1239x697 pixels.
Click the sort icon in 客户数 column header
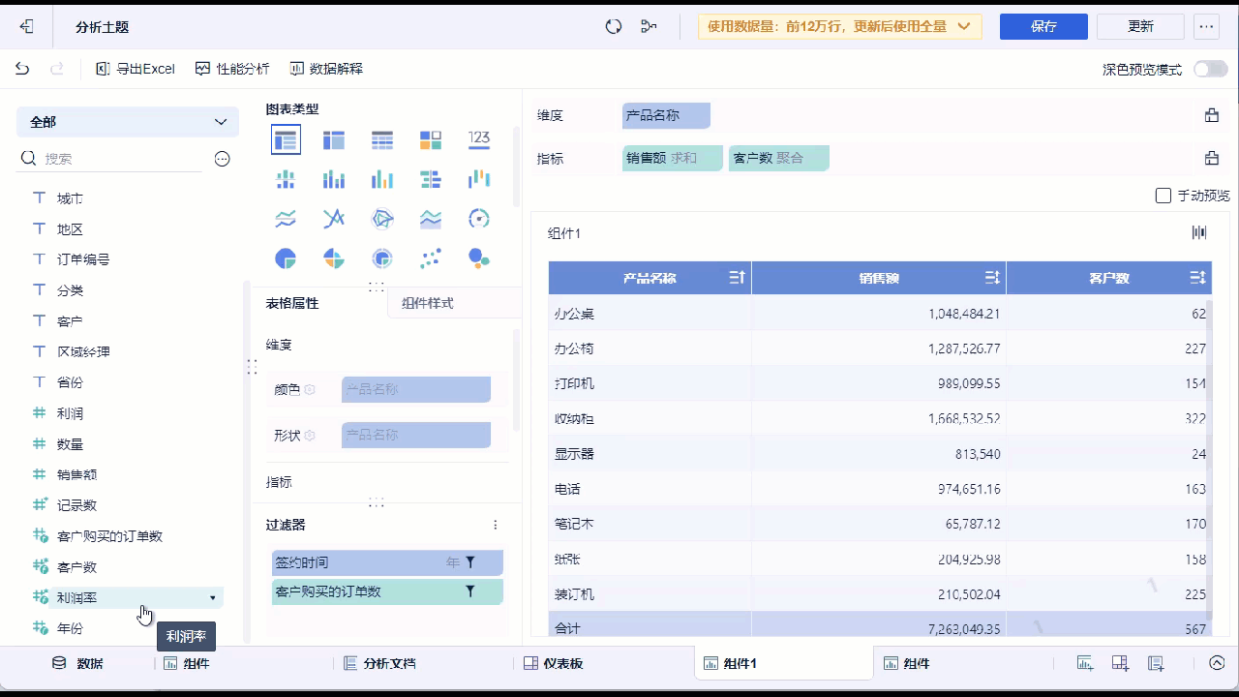pos(1197,279)
